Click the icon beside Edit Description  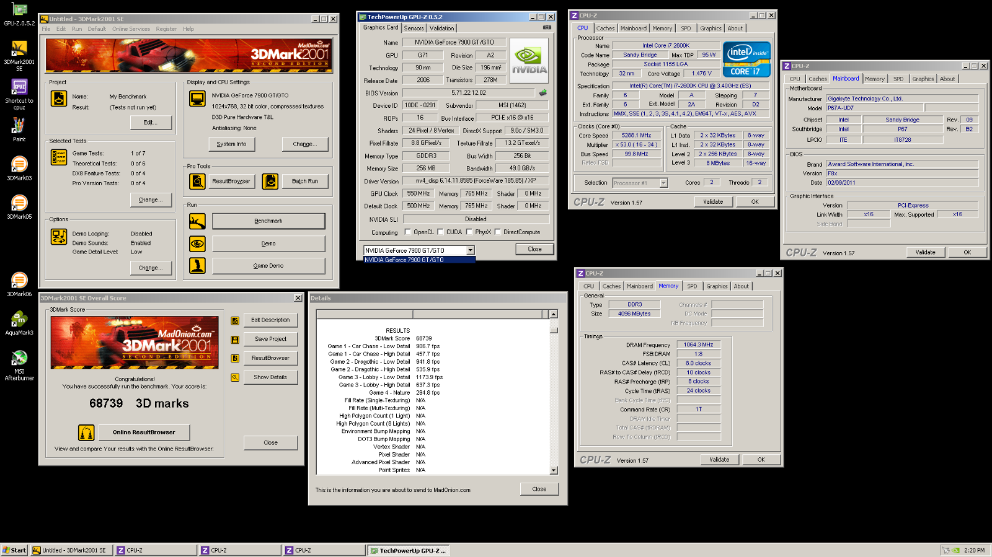click(x=235, y=321)
